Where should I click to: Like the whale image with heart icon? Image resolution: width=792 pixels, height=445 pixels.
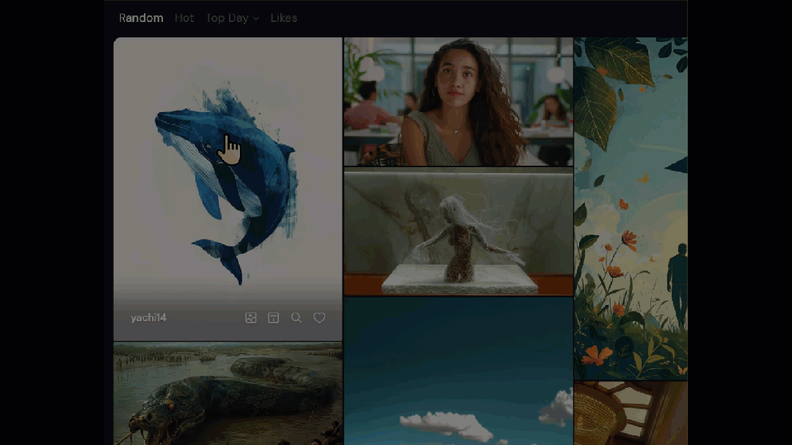tap(319, 318)
